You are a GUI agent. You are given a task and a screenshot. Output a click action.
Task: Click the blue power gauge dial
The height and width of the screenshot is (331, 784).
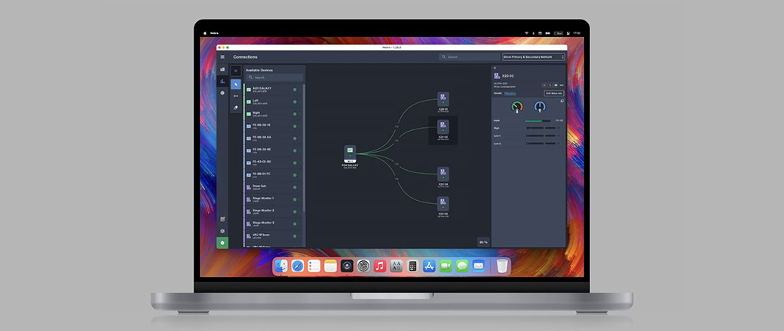(540, 107)
